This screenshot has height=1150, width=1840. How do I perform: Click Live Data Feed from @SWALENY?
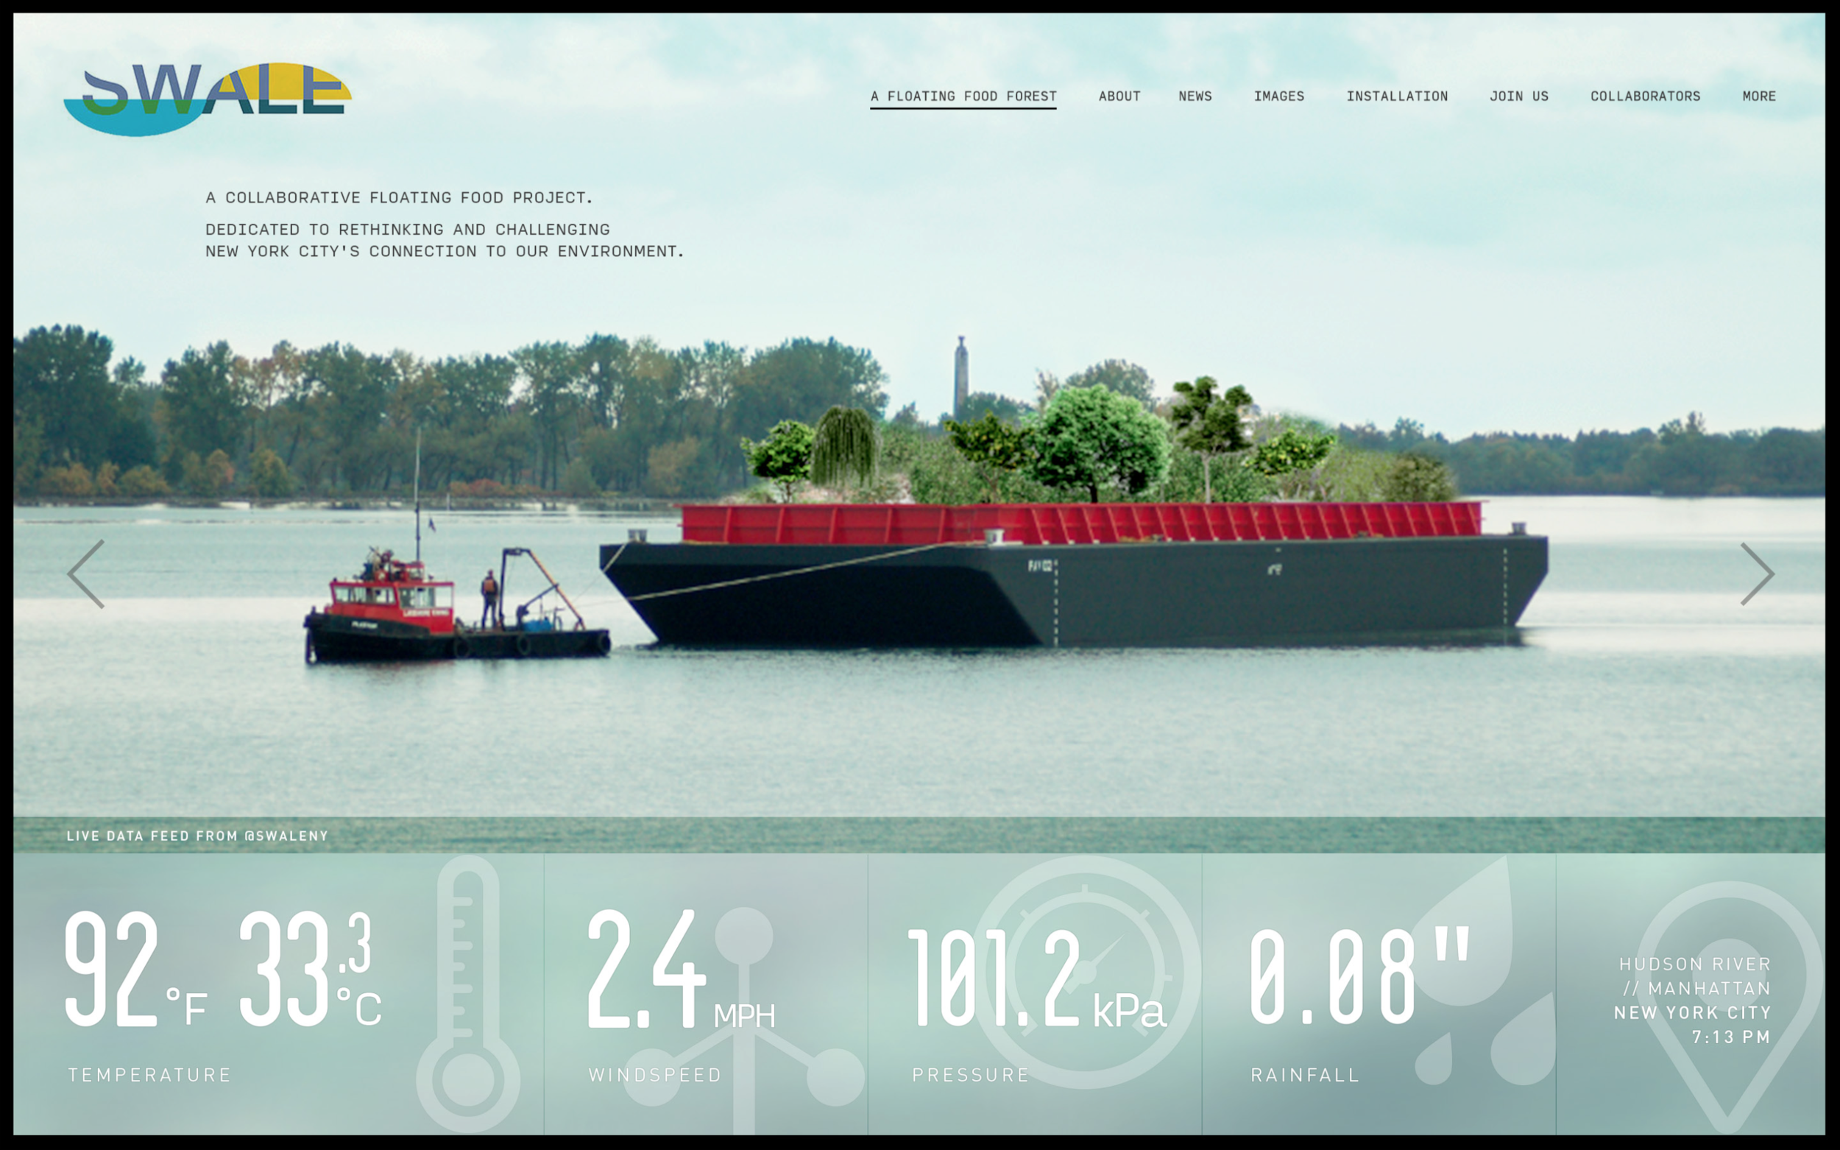coord(197,836)
